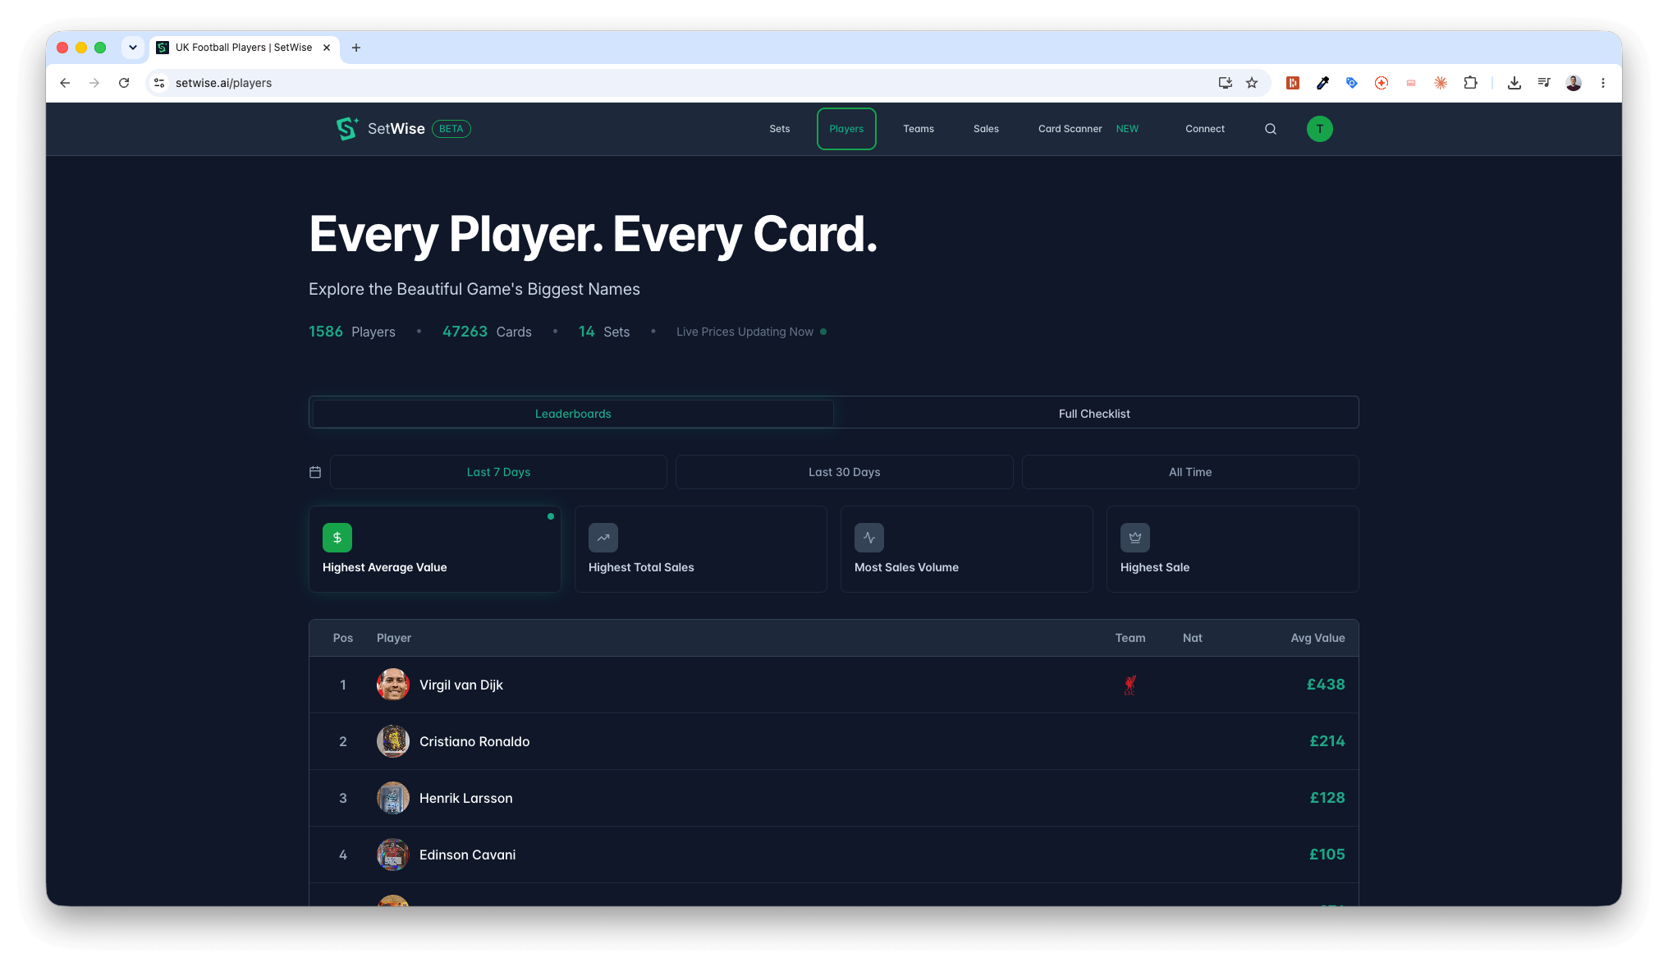Switch to the Full Checklist tab
Image resolution: width=1668 pixels, height=967 pixels.
tap(1094, 414)
